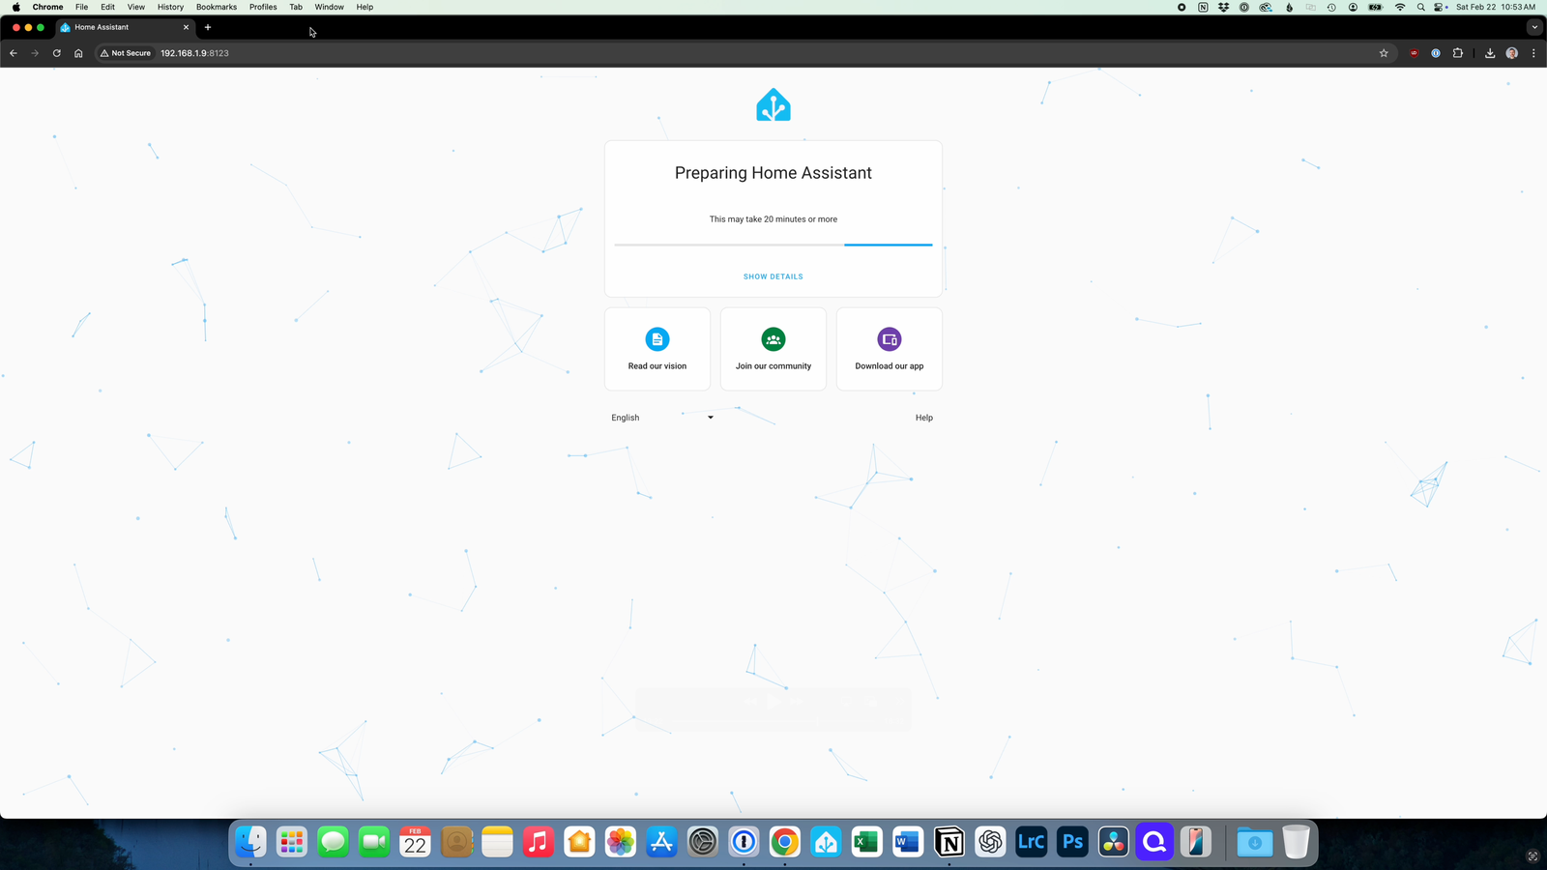This screenshot has width=1547, height=870.
Task: Click the Help link
Action: tap(923, 417)
